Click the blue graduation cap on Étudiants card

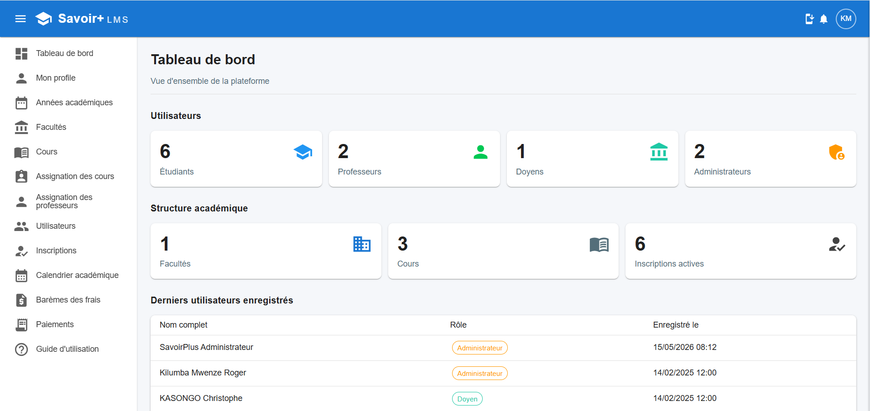click(303, 152)
